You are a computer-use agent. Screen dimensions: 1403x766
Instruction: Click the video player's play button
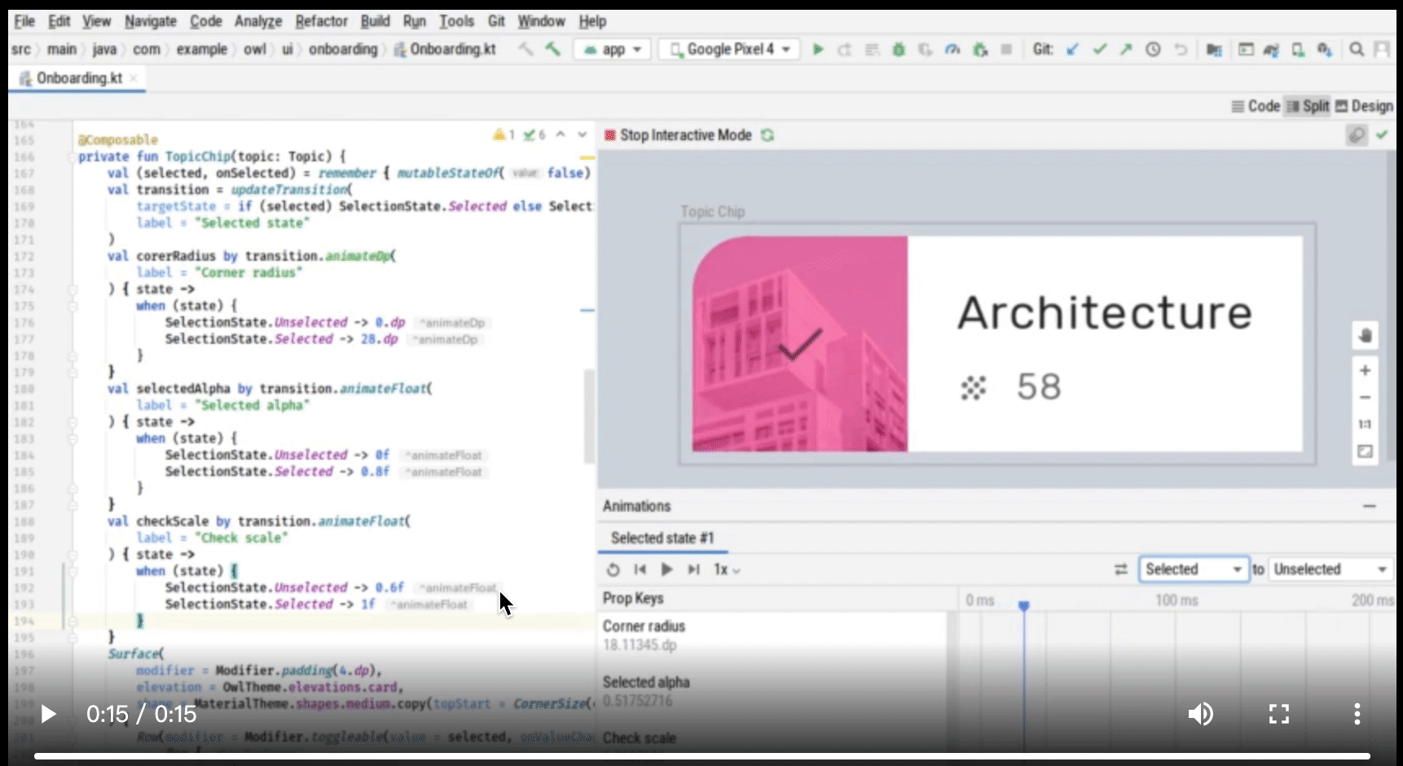[x=48, y=715]
